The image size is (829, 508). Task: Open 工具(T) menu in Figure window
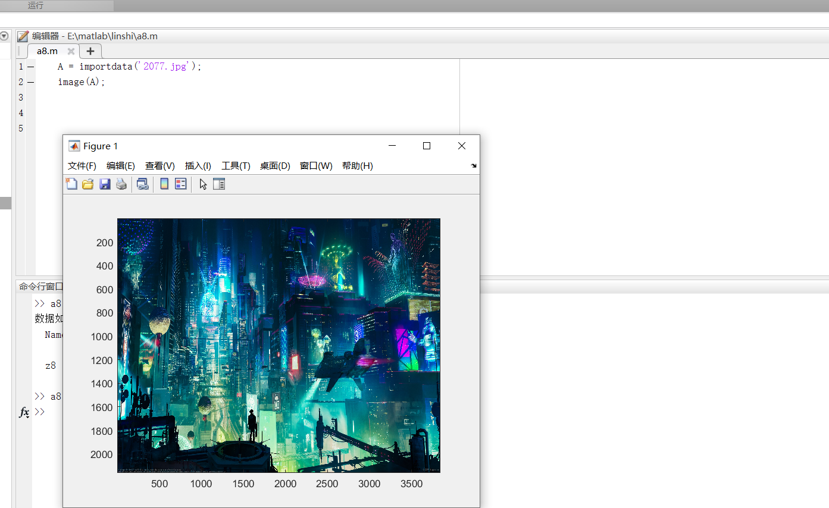pos(236,166)
